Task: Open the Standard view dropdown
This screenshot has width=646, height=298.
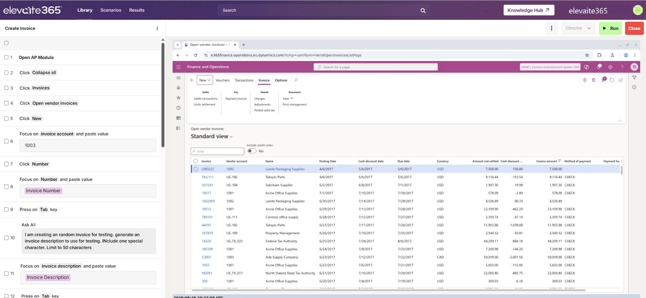Action: click(x=212, y=136)
